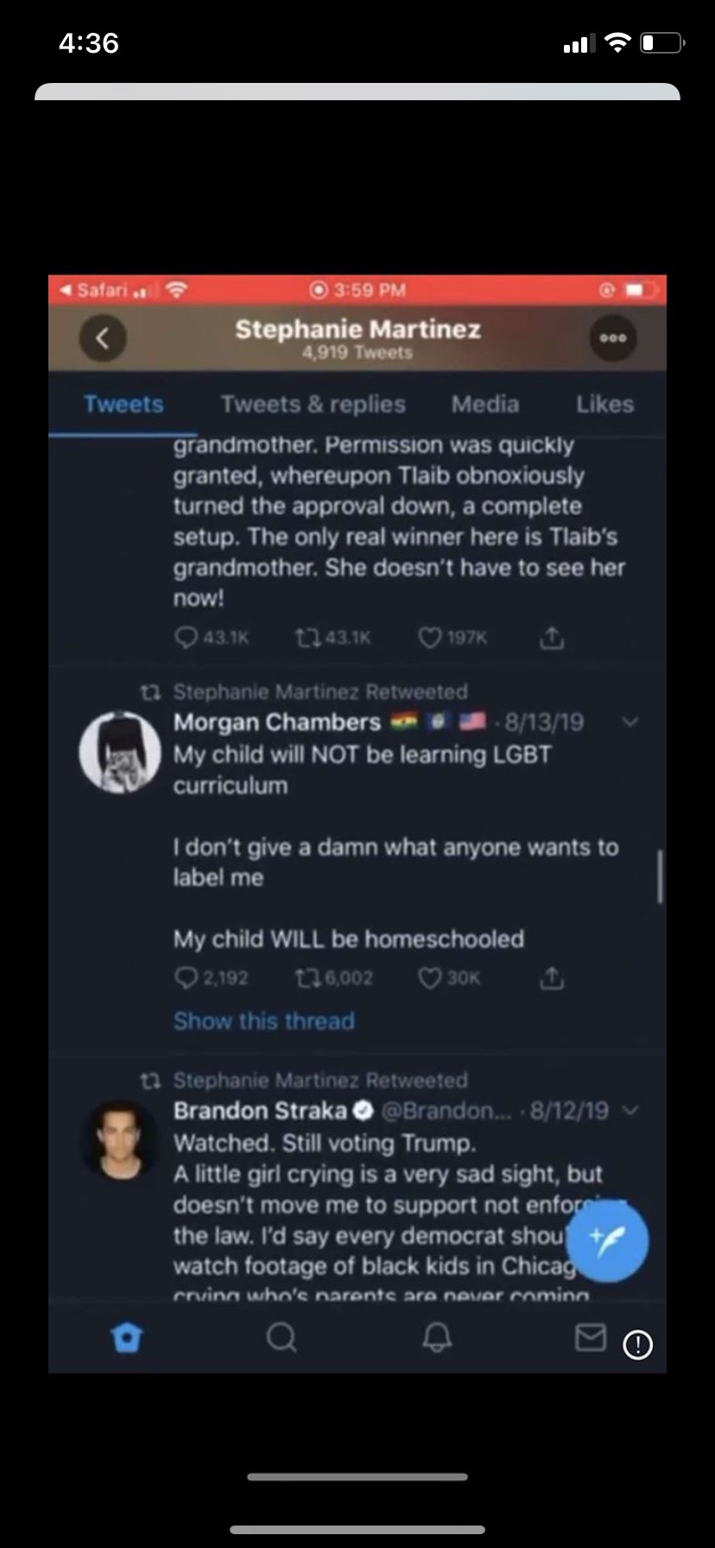
Task: Click Show this thread link
Action: 263,1021
